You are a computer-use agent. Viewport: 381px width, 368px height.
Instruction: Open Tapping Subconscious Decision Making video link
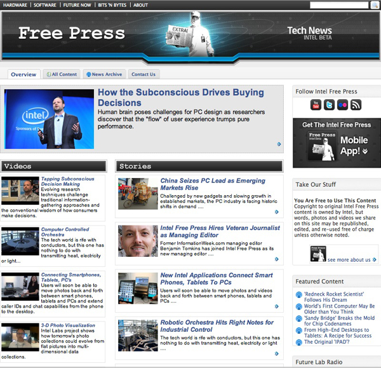(x=67, y=181)
